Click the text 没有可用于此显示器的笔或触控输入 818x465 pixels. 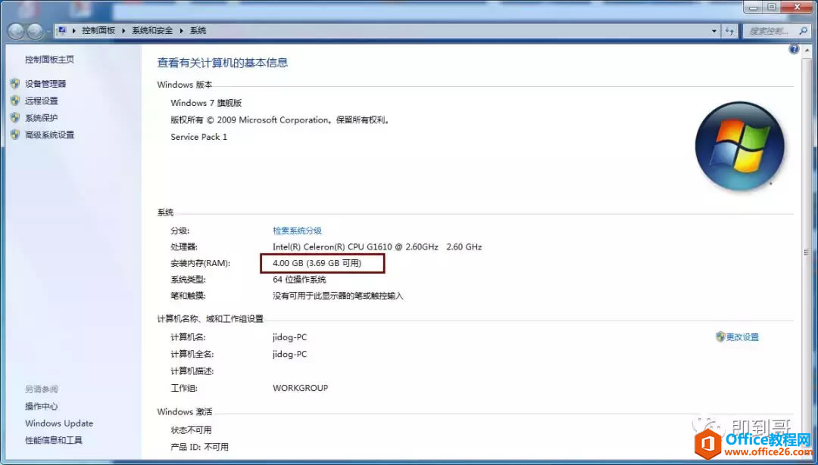tap(338, 296)
